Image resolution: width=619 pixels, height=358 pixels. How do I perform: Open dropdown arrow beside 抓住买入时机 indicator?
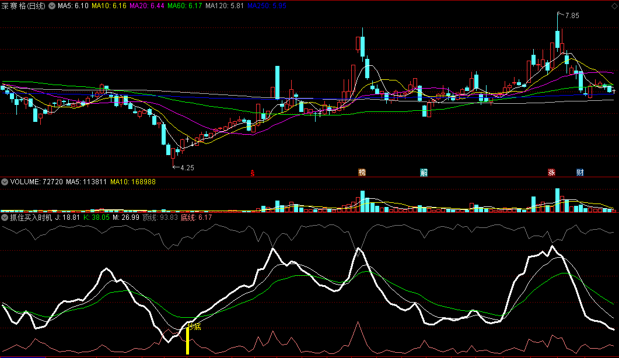[x=5, y=217]
